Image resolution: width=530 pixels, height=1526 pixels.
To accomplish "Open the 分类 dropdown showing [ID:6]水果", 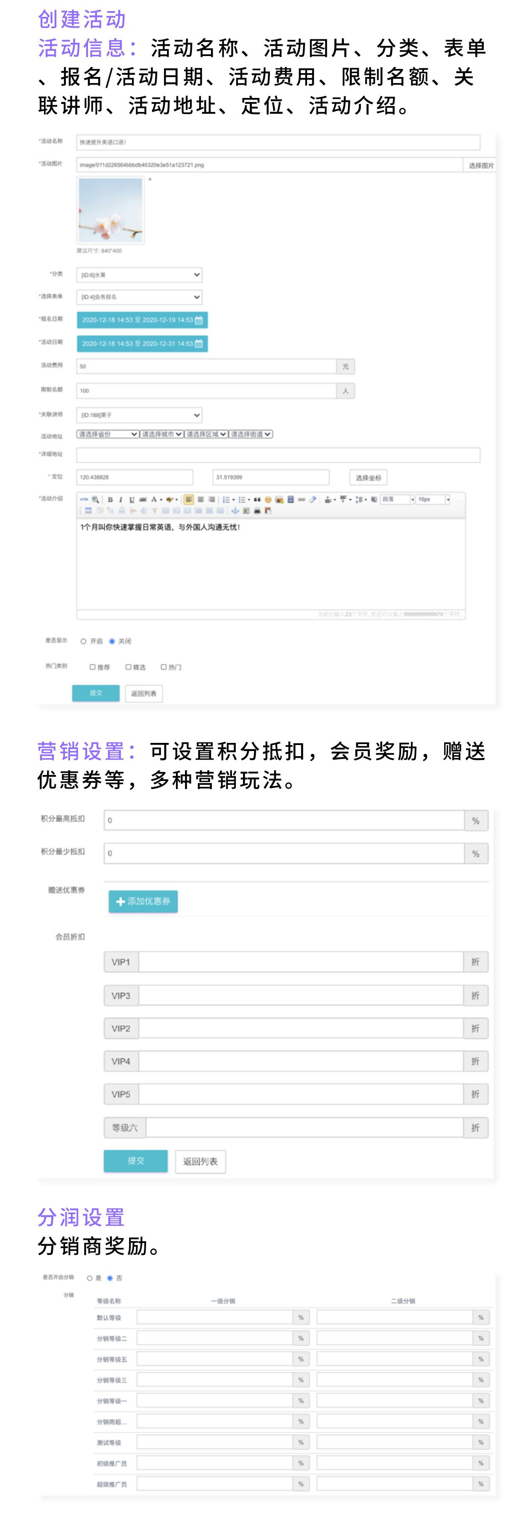I will pyautogui.click(x=140, y=275).
